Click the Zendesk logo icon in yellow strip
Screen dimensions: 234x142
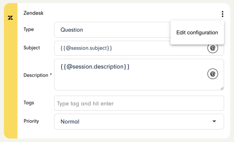point(10,18)
